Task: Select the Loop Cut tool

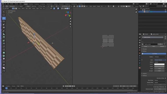Action: click(x=4, y=46)
